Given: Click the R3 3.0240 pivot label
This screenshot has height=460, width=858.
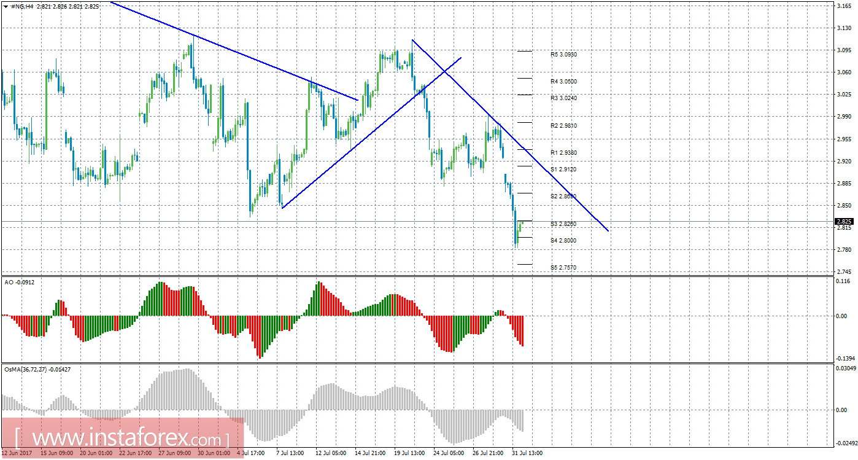Looking at the screenshot, I should (x=563, y=98).
